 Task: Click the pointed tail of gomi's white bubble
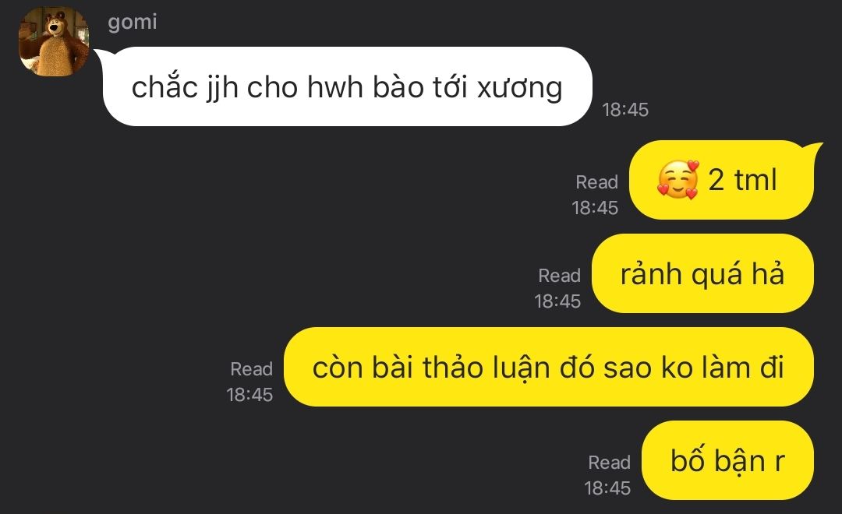(x=101, y=55)
